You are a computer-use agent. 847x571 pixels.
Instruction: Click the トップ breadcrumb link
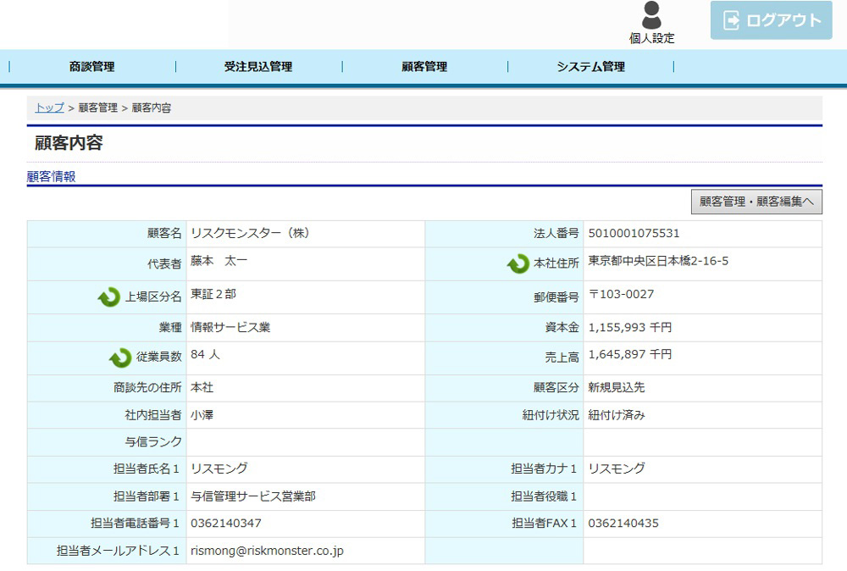tap(49, 108)
